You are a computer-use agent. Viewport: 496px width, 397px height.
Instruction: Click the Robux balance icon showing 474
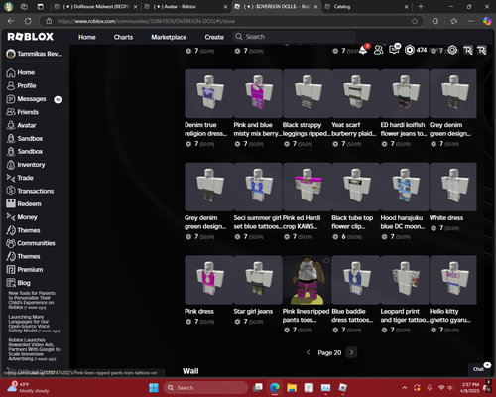[410, 50]
